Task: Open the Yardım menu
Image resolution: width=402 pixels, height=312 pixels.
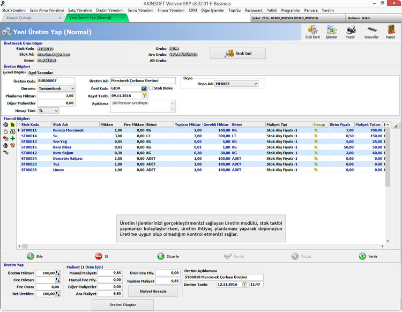Action: click(327, 10)
